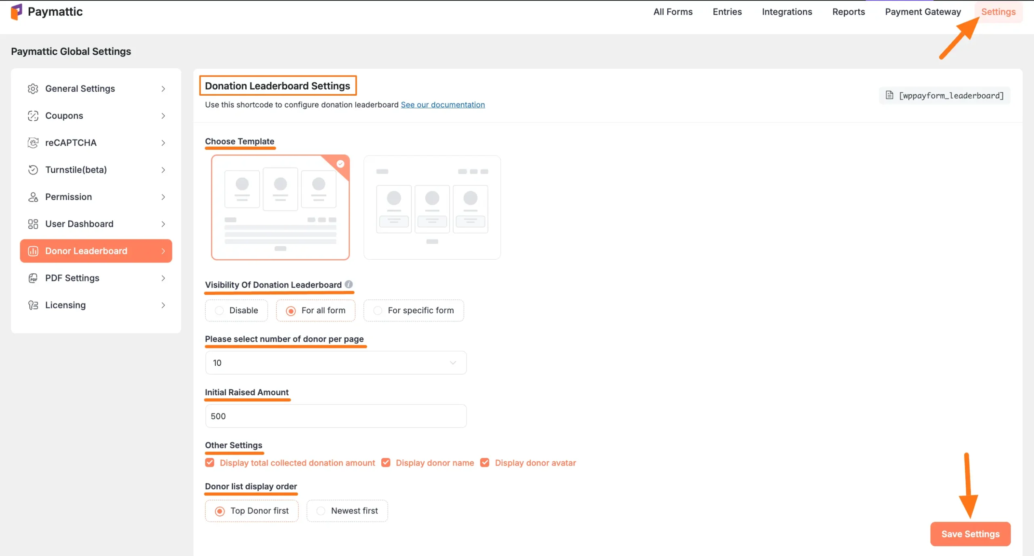Open Coupons menu label
This screenshot has width=1034, height=556.
coord(64,116)
